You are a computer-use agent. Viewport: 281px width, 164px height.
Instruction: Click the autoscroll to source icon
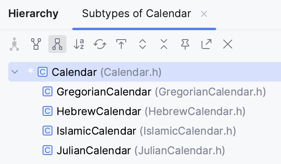121,44
